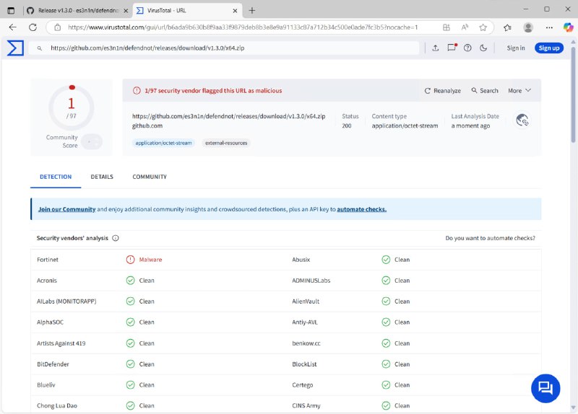Screen dimensions: 578x414
Task: Click info icon beside Security vendors' analysis
Action: [116, 238]
